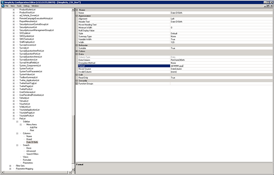Viewport: 274px width, 175px height.
Task: Collapse the Sidebar node under PetList
Action: 17,122
